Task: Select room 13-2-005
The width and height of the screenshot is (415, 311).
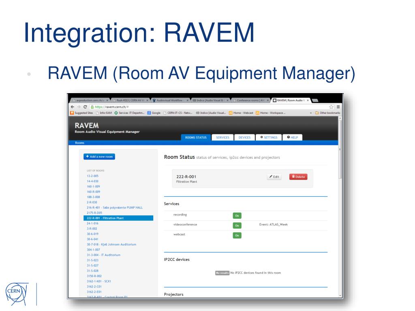Action: coord(93,176)
